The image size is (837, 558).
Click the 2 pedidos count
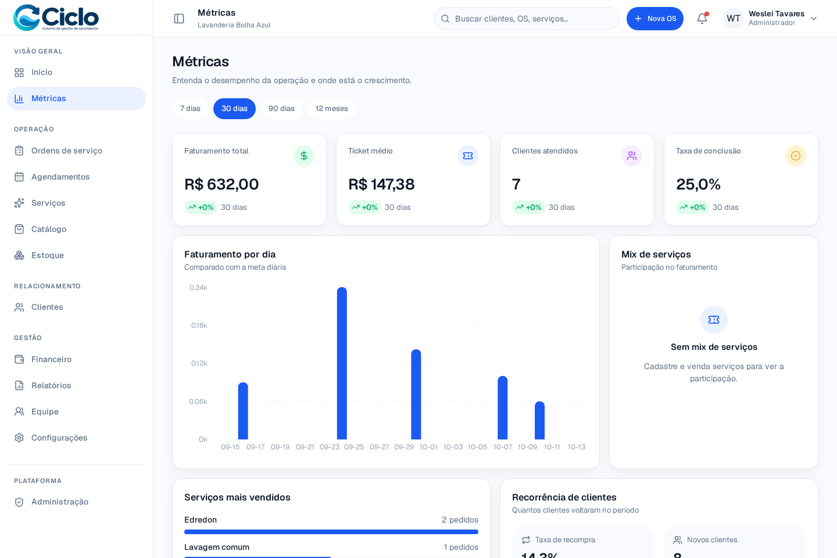pos(460,520)
